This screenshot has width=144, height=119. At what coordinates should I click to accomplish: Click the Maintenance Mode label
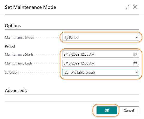[19, 38]
